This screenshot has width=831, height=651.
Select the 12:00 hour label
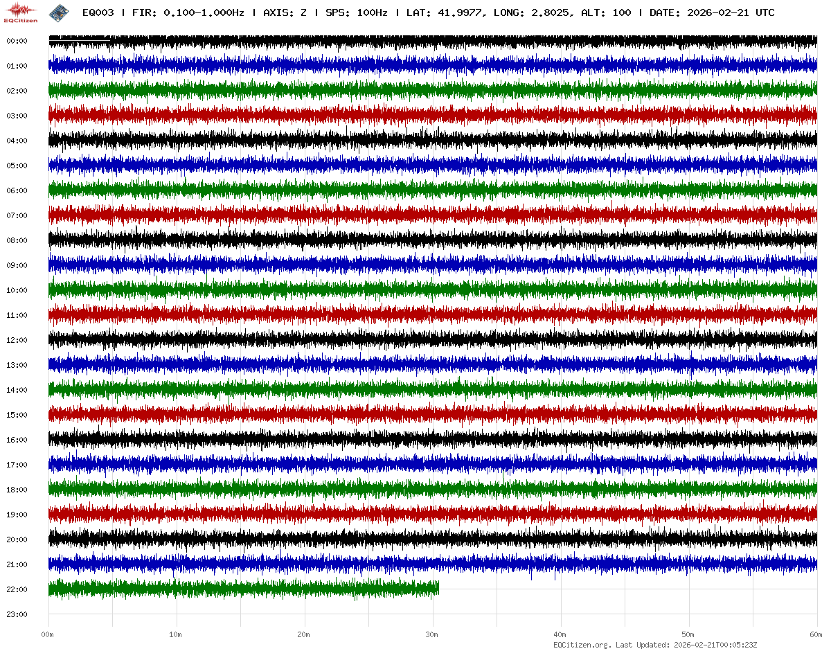click(x=17, y=340)
